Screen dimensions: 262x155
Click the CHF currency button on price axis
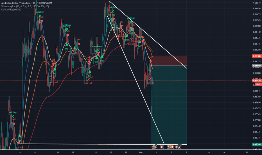[x=257, y=3]
